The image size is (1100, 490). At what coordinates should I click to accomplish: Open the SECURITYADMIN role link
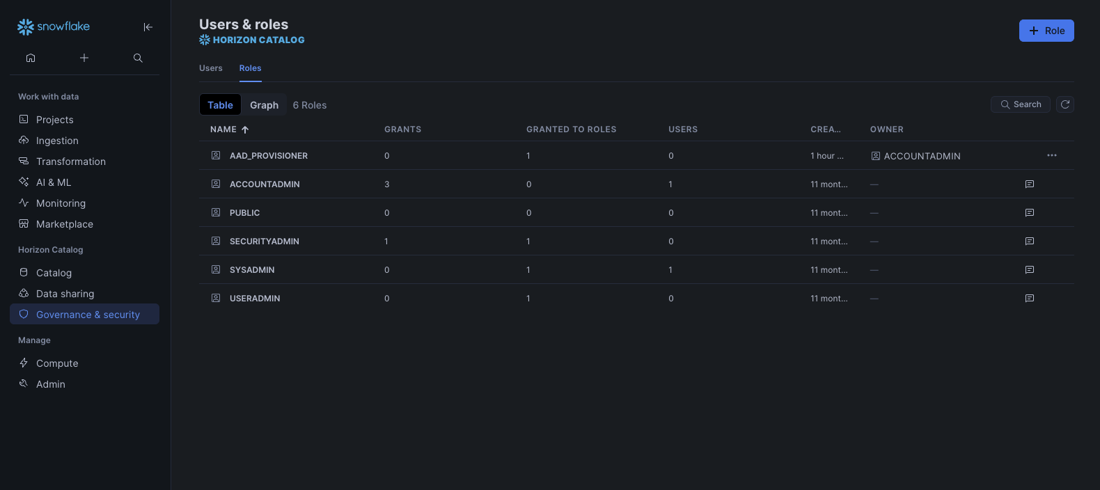pyautogui.click(x=264, y=242)
